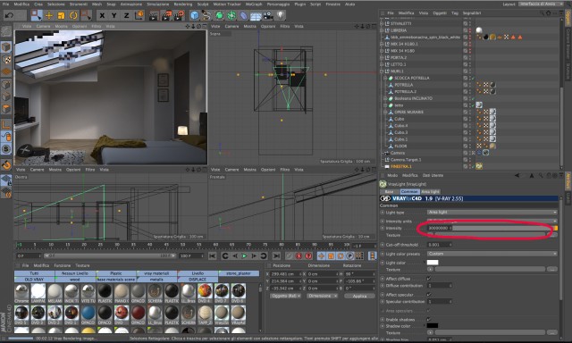Toggle the X axis lock

pyautogui.click(x=102, y=15)
